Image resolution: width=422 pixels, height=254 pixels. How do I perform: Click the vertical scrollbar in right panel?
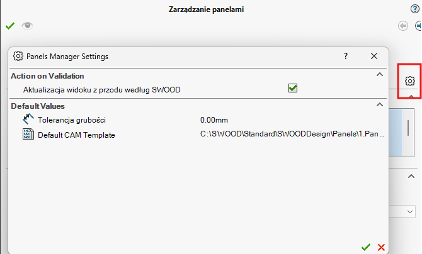[410, 126]
